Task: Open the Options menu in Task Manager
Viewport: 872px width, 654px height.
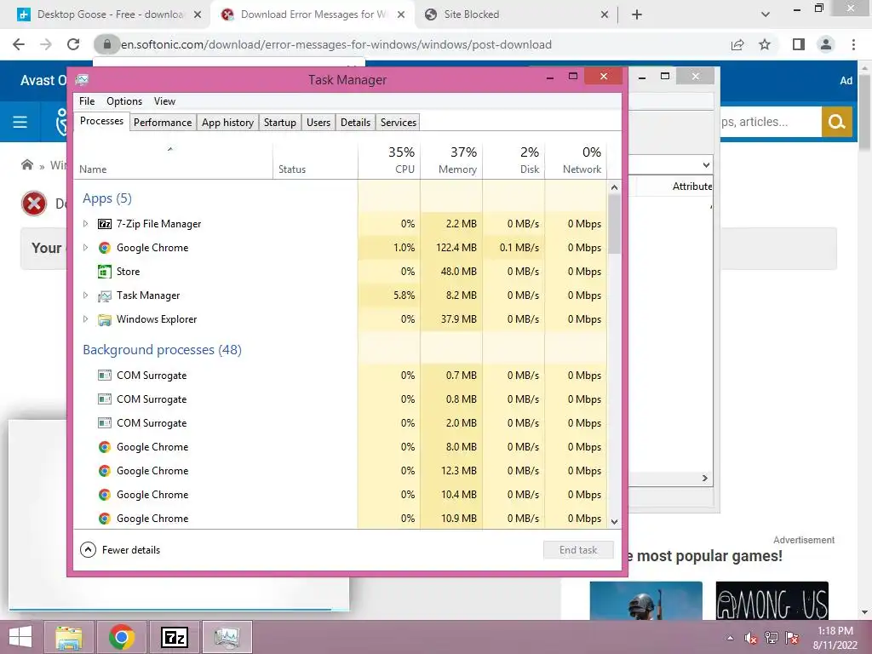Action: [124, 101]
